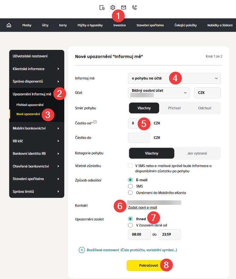The width and height of the screenshot is (236, 279).
Task: Open the Informuj mě dropdown
Action: coord(174,78)
